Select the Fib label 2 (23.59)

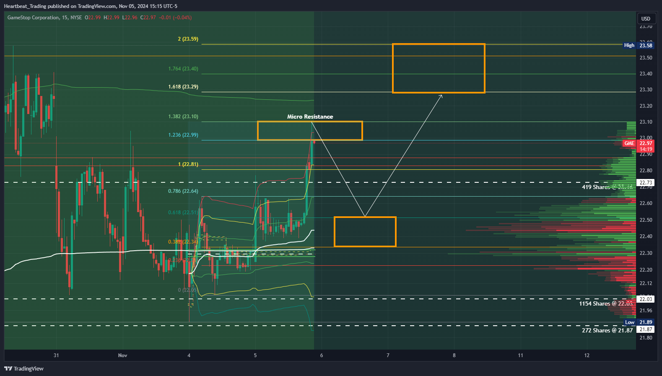click(x=188, y=39)
